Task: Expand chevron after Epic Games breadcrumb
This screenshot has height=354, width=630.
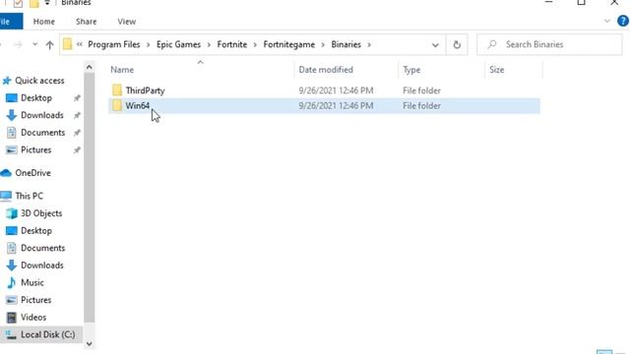Action: 209,44
